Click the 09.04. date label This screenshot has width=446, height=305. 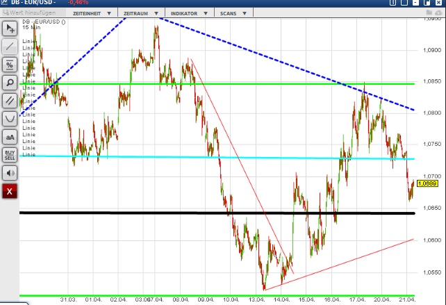206,299
